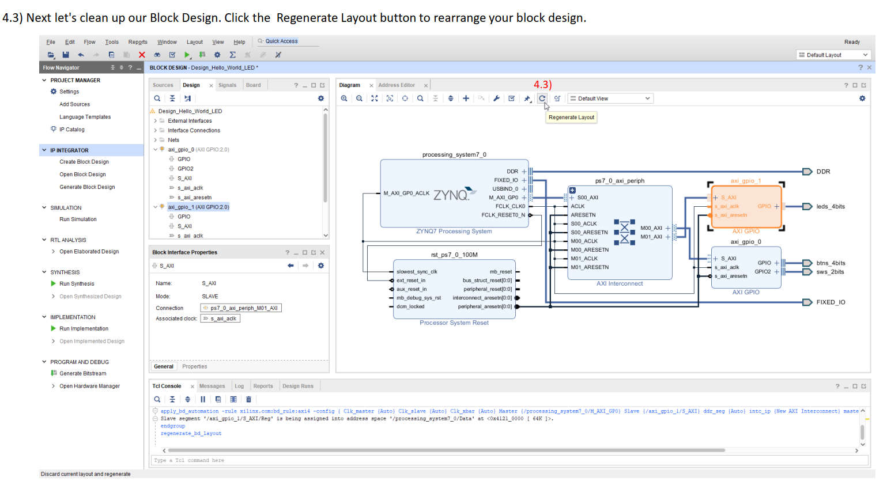Expand the External Interfaces tree node
The width and height of the screenshot is (887, 485).
point(155,121)
